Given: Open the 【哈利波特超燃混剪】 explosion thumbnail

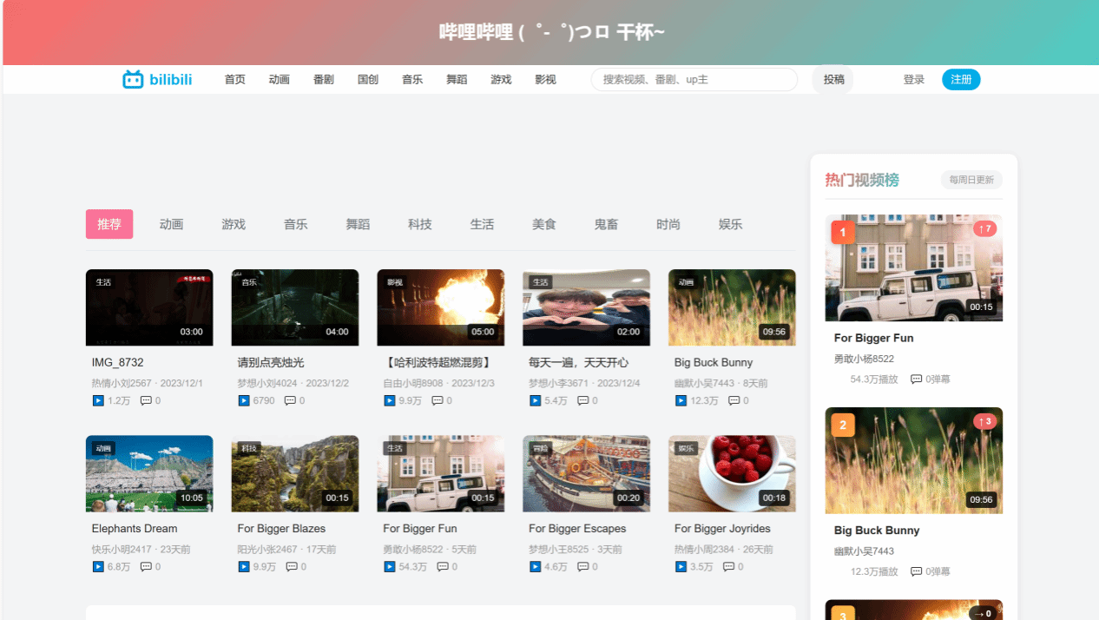Looking at the screenshot, I should 441,307.
